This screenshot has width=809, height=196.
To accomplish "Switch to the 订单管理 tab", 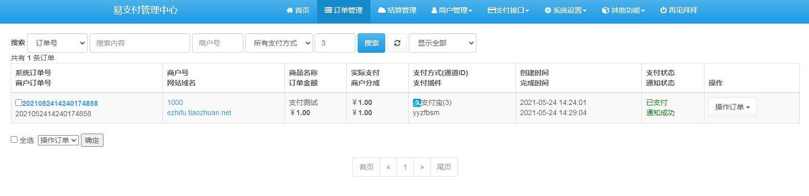I will pos(344,10).
